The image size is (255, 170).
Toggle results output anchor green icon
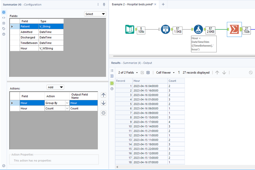click(x=112, y=83)
